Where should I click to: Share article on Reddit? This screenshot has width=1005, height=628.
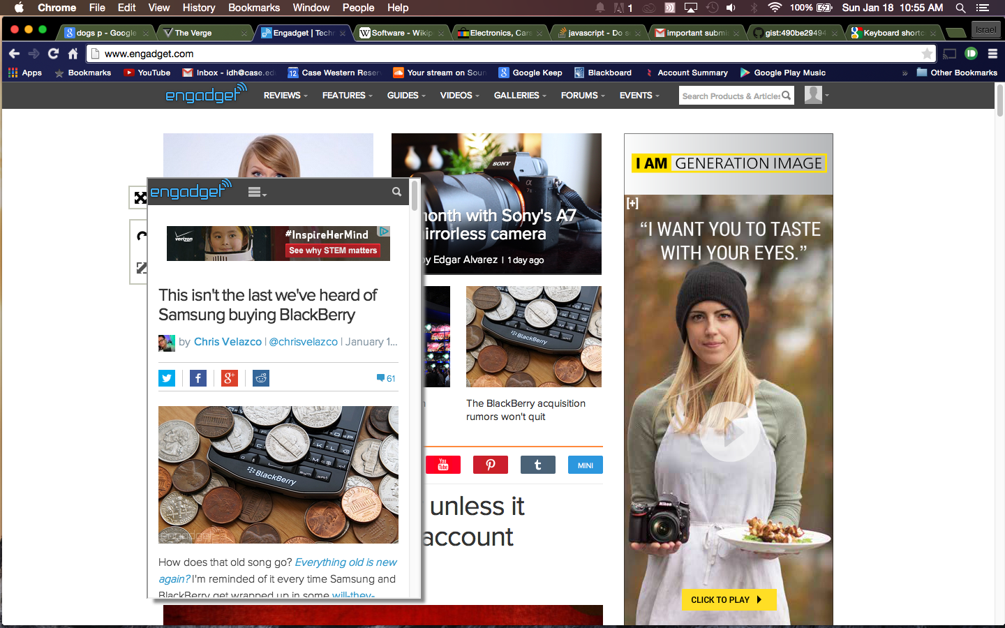coord(261,378)
